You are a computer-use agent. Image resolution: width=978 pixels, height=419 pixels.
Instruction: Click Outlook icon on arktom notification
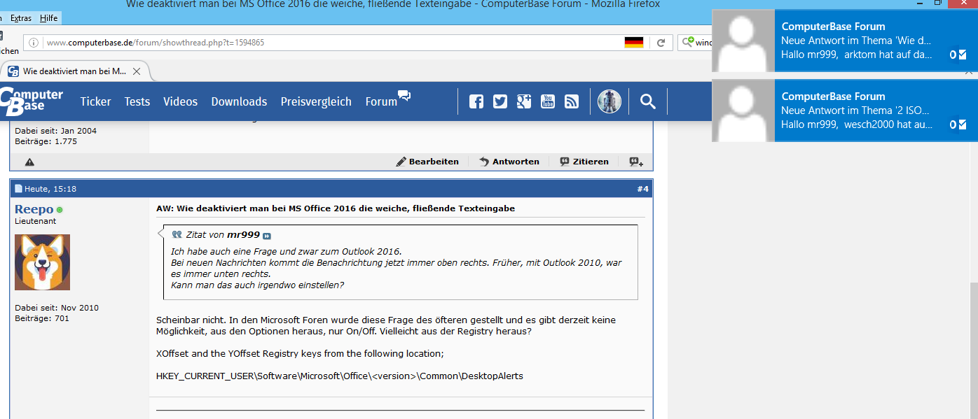[x=957, y=55]
